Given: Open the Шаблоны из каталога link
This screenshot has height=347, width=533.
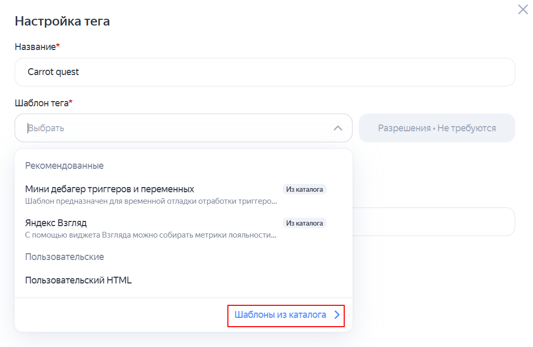Looking at the screenshot, I should (x=280, y=315).
